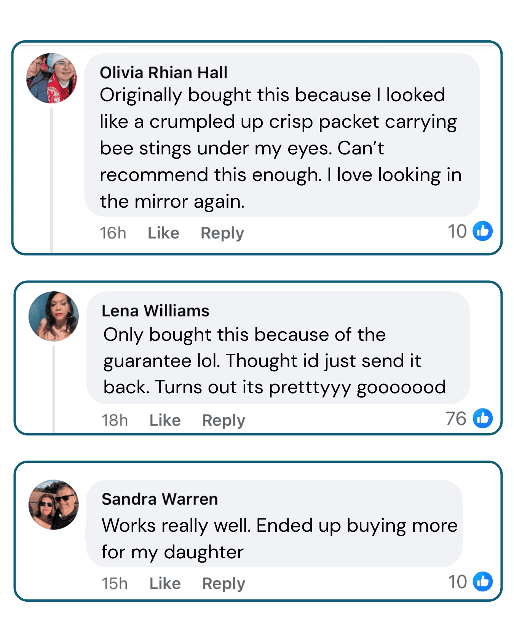514x642 pixels.
Task: Open Sandra Warren's profile name link
Action: click(160, 499)
